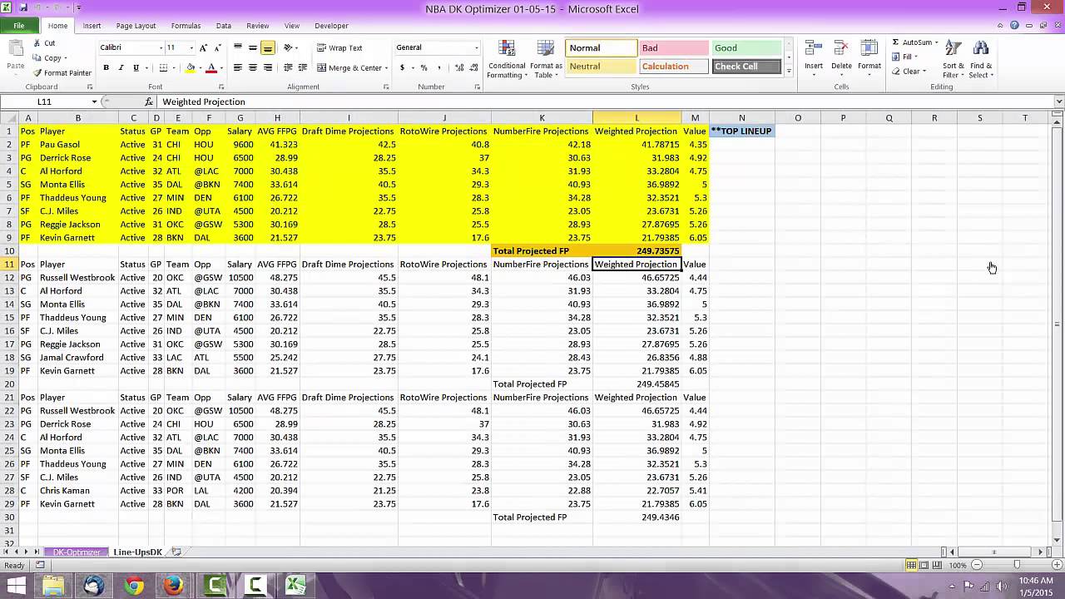Image resolution: width=1065 pixels, height=599 pixels.
Task: Click the Insert Function fx icon
Action: 149,101
